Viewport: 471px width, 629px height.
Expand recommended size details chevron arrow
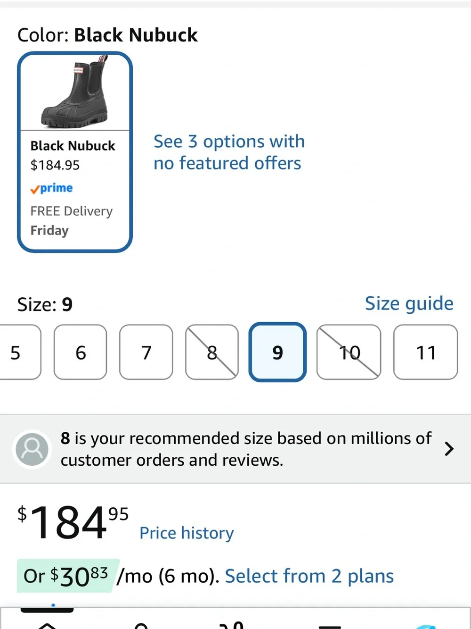(449, 449)
